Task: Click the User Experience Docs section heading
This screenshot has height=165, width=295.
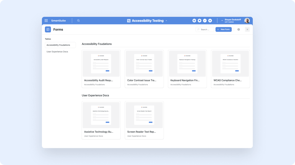Action: (x=96, y=95)
